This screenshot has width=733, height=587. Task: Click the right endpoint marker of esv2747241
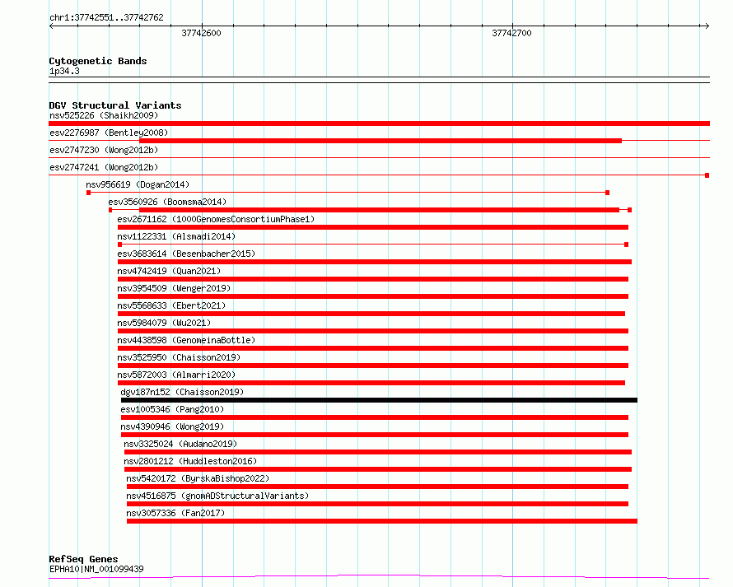pos(707,175)
